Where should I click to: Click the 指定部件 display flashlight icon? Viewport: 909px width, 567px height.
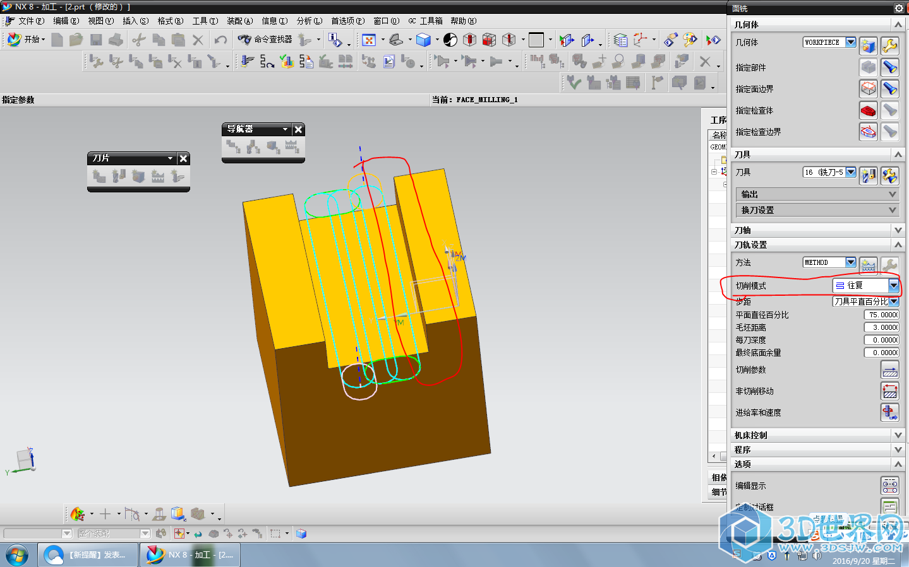tap(889, 67)
